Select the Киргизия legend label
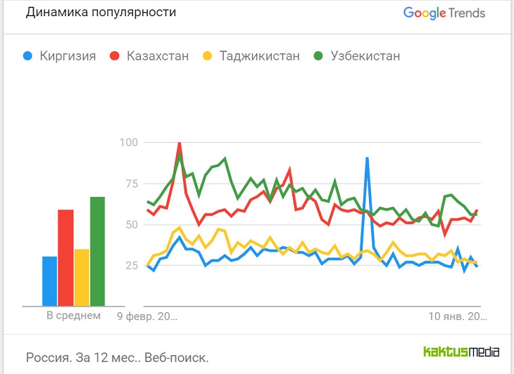 68,56
